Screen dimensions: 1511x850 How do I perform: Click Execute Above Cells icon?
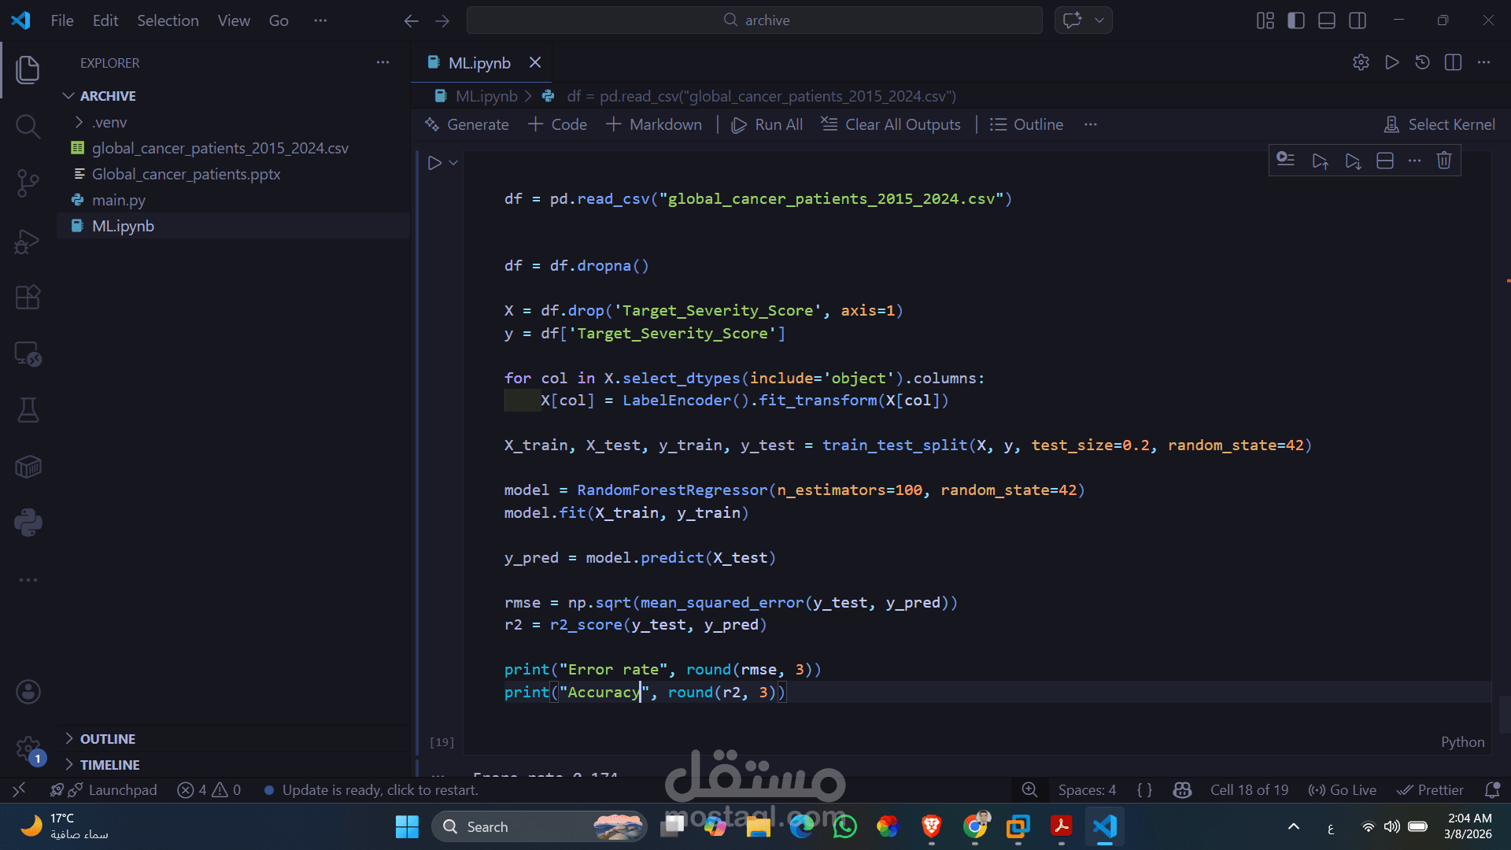[x=1320, y=161]
